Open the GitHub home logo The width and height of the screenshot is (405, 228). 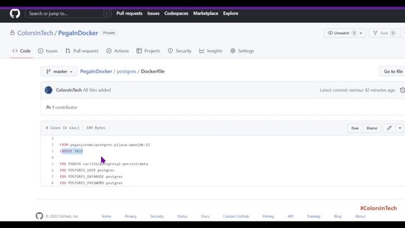(15, 13)
